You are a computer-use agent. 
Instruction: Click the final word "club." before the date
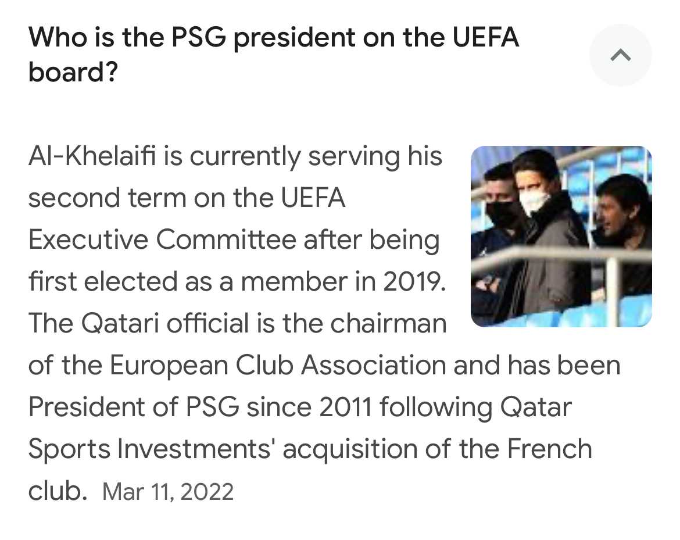point(58,491)
